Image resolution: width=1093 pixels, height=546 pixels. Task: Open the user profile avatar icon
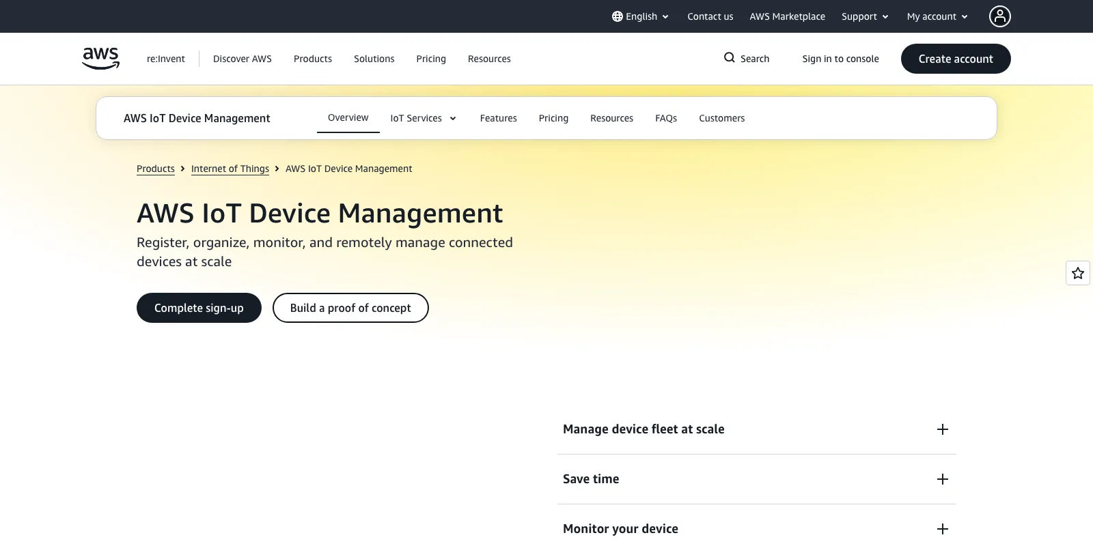coord(1000,16)
